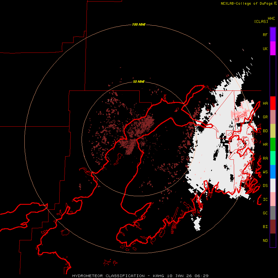Click the HR green legend swatch

coord(273,144)
